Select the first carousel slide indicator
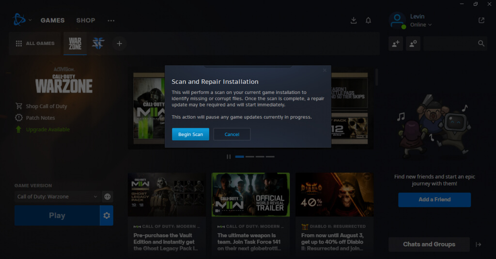The width and height of the screenshot is (496, 259). pyautogui.click(x=239, y=156)
